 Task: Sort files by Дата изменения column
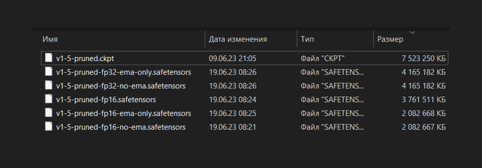(238, 39)
